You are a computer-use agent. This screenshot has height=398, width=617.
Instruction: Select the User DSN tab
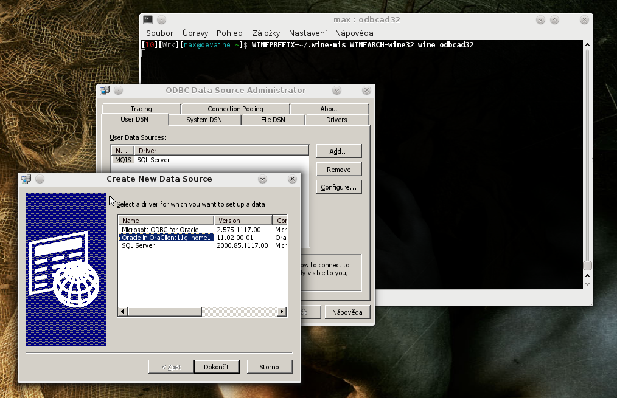pyautogui.click(x=134, y=120)
